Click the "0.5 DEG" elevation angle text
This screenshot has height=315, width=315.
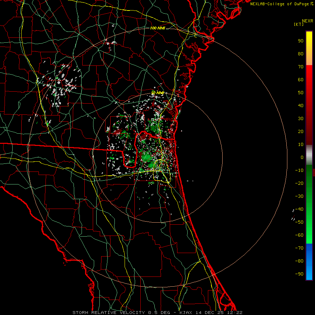tap(159, 313)
